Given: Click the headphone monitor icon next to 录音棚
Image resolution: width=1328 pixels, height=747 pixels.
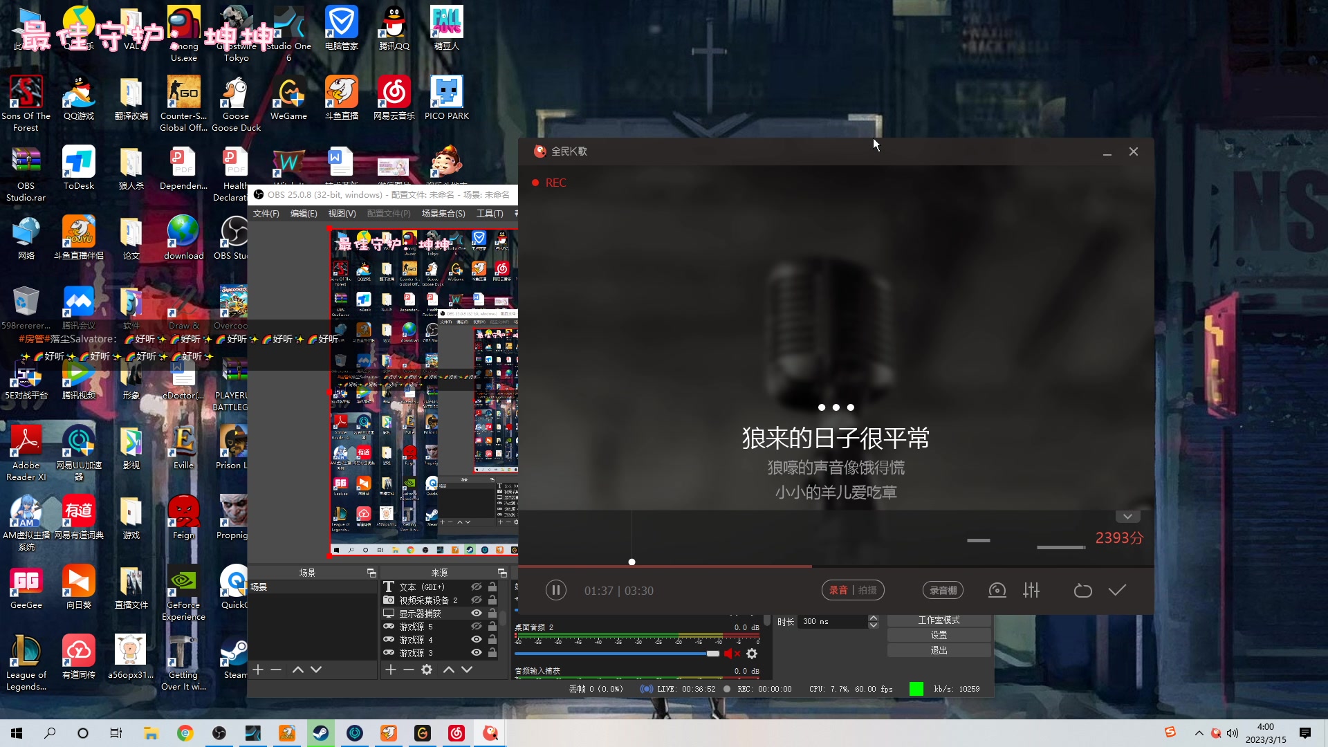Looking at the screenshot, I should click(x=997, y=590).
